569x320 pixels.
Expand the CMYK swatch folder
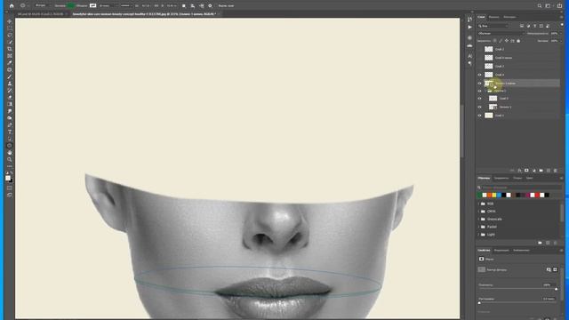click(x=479, y=212)
